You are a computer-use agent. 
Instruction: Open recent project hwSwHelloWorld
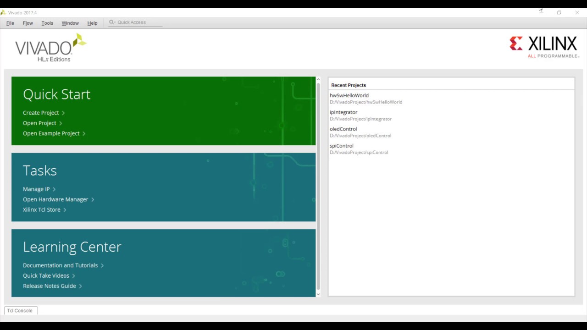349,95
